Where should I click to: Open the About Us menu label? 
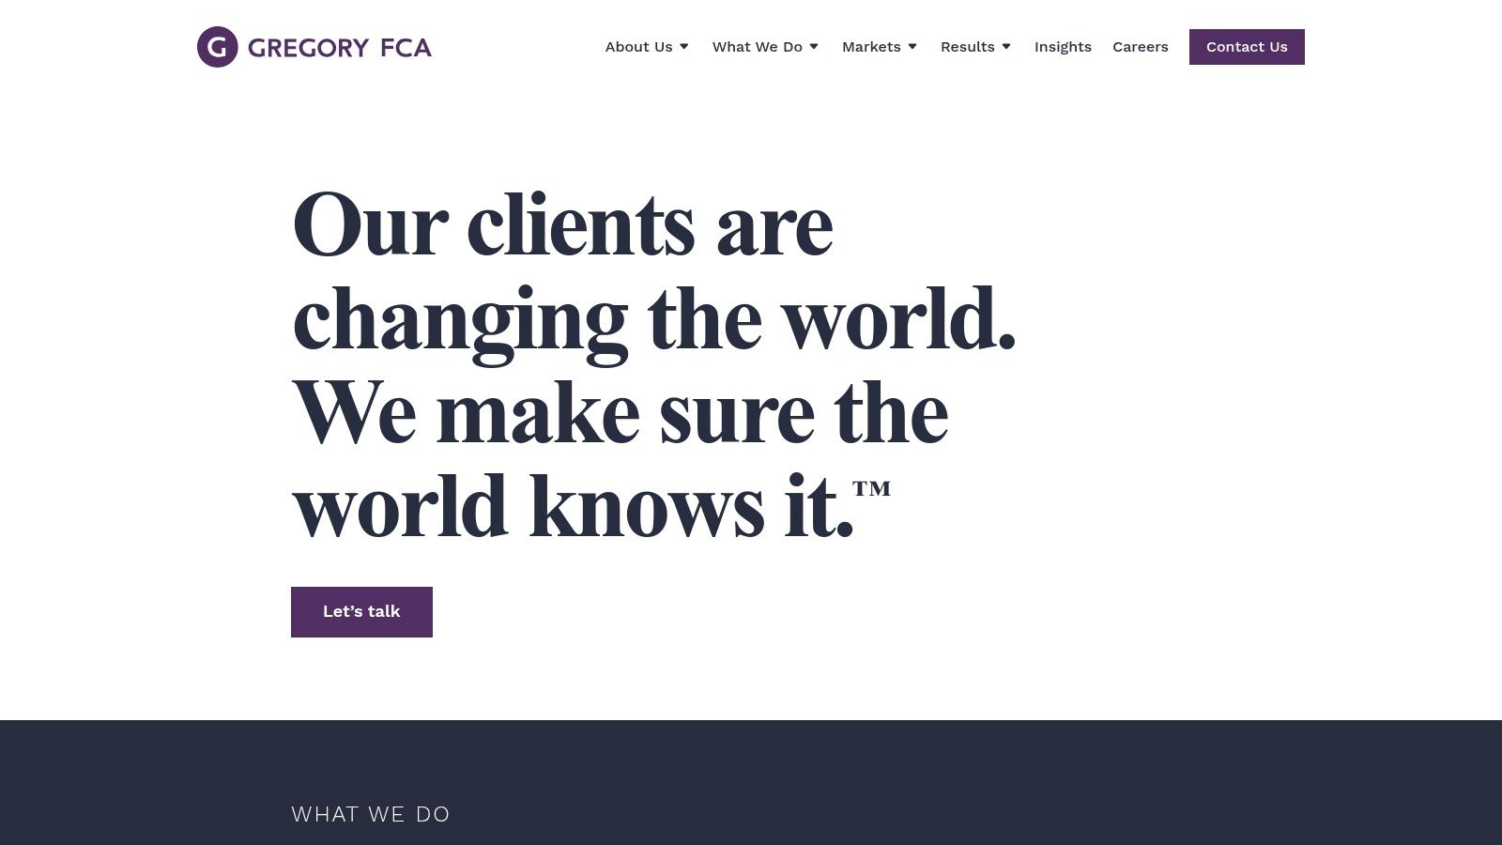[638, 47]
